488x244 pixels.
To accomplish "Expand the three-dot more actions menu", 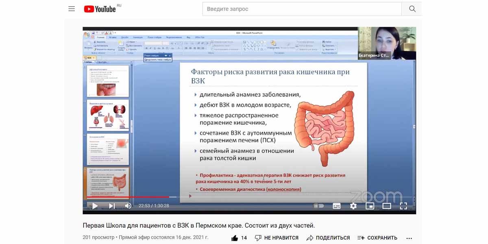I will point(409,238).
